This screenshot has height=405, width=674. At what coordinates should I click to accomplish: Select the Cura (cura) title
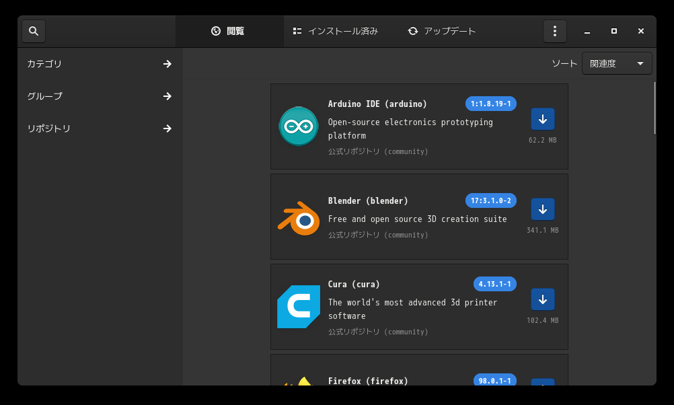[x=354, y=284]
